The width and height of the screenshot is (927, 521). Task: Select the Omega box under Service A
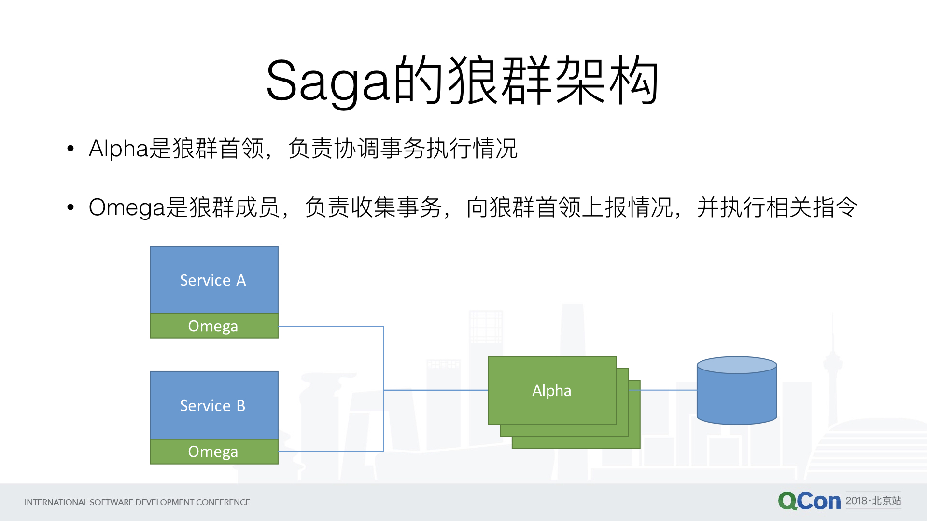(x=214, y=326)
